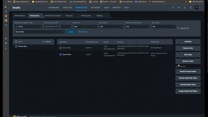208x117 pixels.
Task: Switch to the Requests tab
Action: pos(69,16)
